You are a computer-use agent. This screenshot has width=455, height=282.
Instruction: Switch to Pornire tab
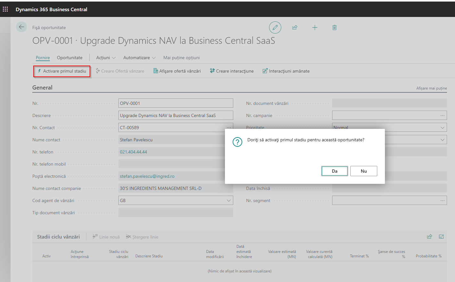[x=43, y=58]
